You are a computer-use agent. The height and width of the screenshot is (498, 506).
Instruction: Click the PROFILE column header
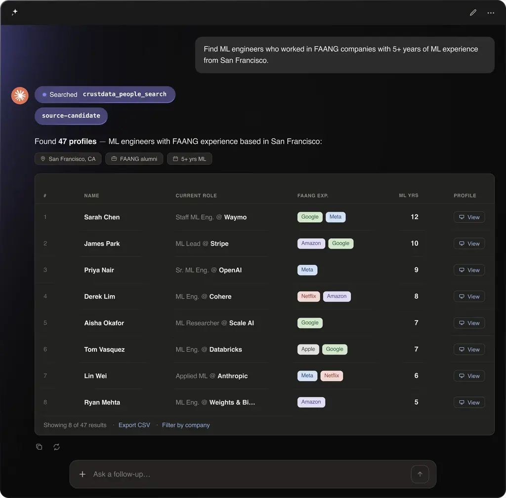pos(465,196)
